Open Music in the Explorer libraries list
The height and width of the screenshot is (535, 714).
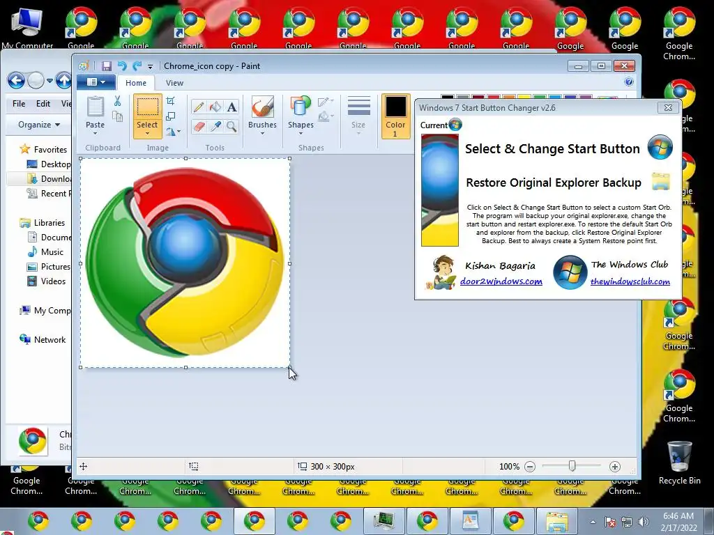[45, 251]
